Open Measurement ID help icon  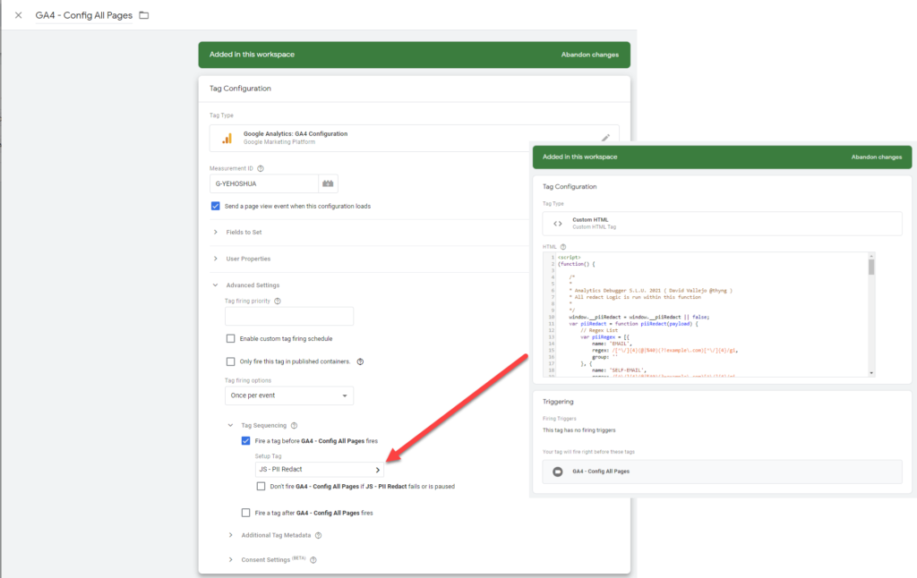(261, 168)
